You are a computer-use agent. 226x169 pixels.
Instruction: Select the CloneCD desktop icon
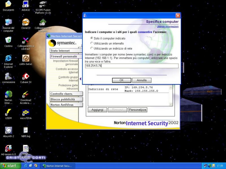point(26,22)
